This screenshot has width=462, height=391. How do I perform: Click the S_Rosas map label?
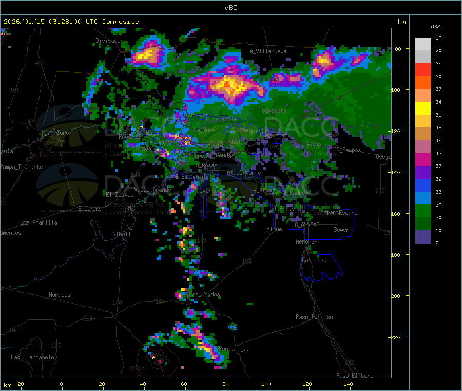pos(206,166)
